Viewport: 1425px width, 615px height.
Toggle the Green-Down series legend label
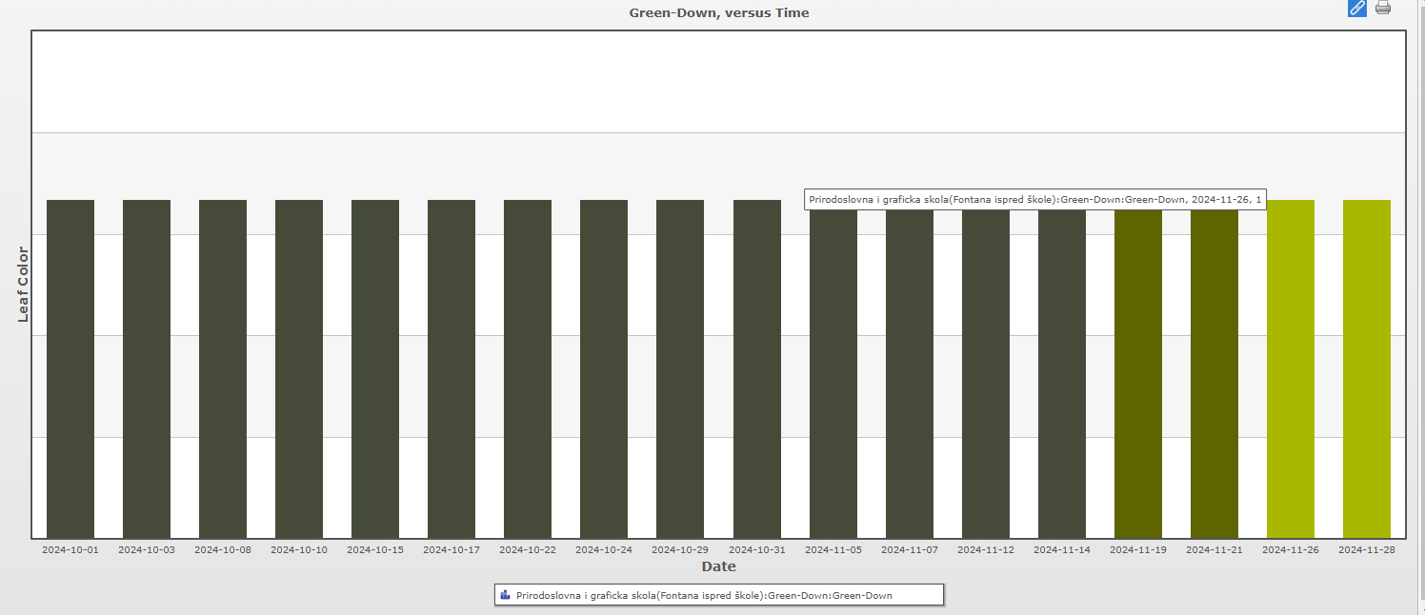point(704,596)
